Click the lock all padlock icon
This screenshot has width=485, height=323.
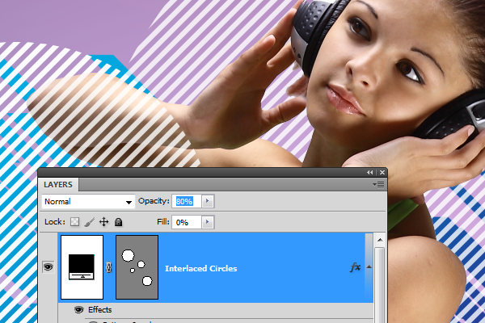click(x=118, y=221)
